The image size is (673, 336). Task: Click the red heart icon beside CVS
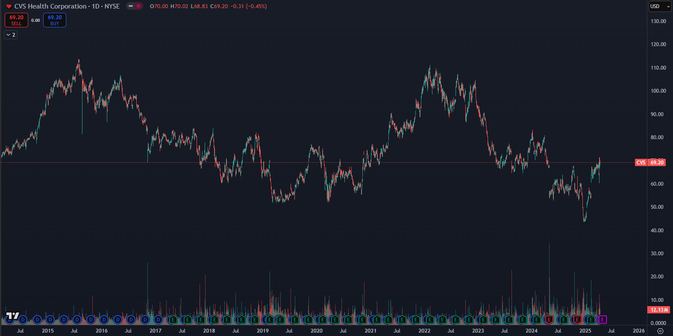[9, 6]
